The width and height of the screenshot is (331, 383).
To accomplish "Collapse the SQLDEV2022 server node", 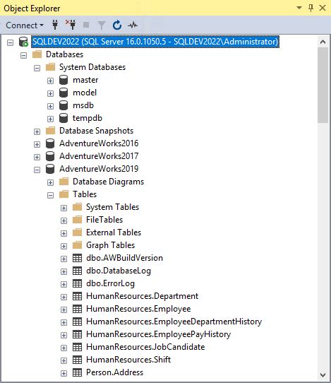I will [11, 42].
